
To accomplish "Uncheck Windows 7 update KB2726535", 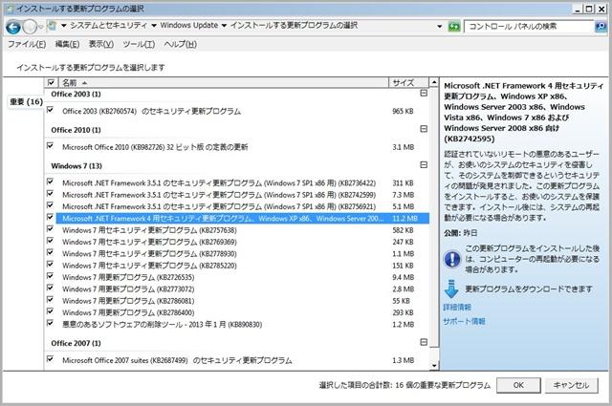I will pos(50,276).
